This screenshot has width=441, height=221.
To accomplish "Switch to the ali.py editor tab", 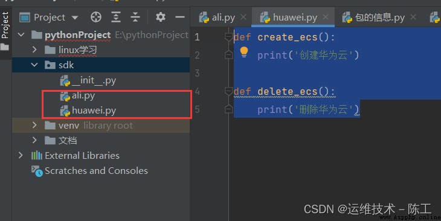I will 217,18.
